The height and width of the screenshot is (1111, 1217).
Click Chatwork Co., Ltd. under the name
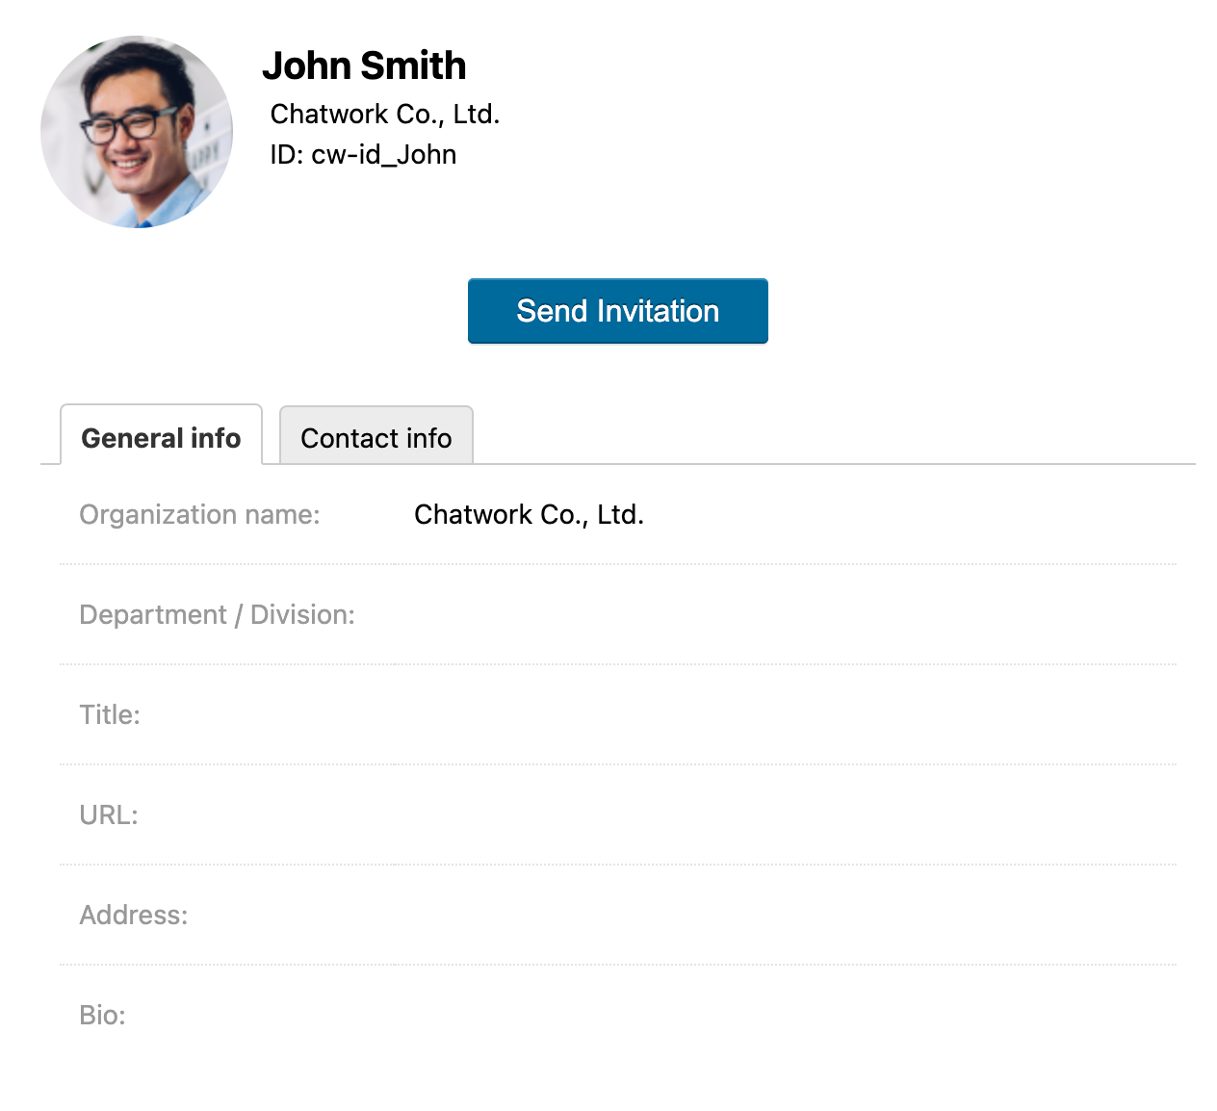coord(385,114)
